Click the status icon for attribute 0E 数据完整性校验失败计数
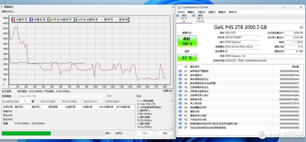The width and height of the screenshot is (306, 142). (x=180, y=124)
